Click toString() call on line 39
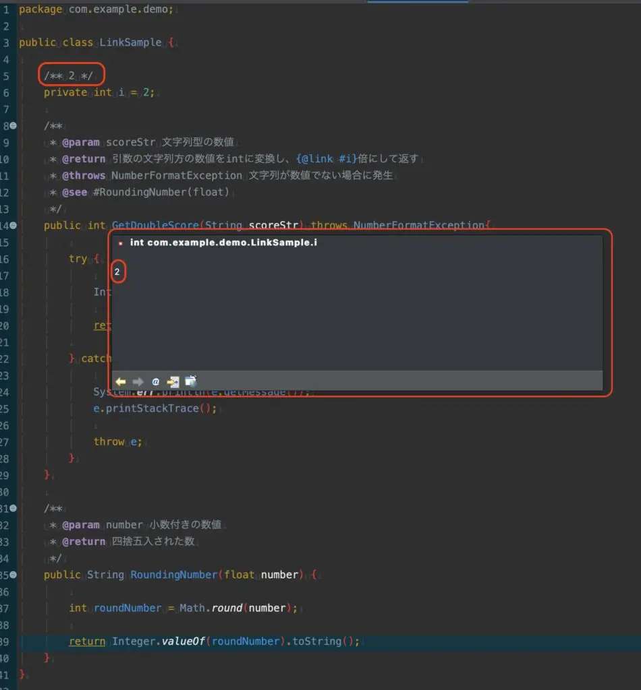The width and height of the screenshot is (641, 690). (323, 641)
